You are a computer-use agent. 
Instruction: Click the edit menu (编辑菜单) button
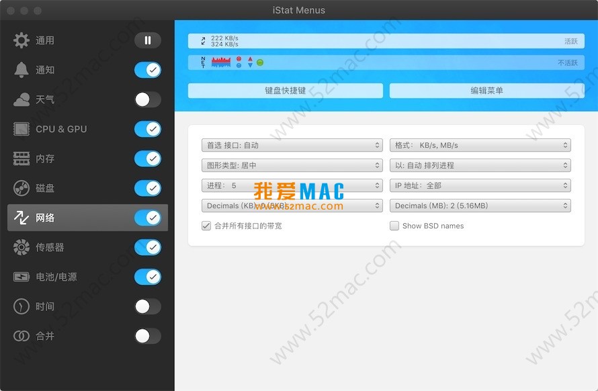pos(486,91)
